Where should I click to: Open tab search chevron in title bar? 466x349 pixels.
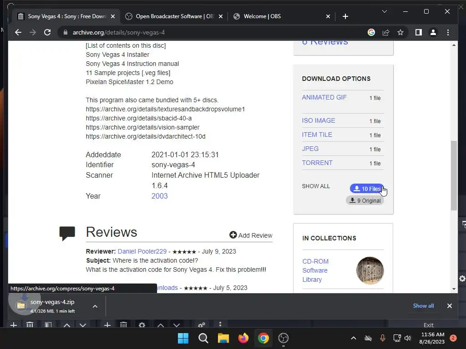(384, 11)
